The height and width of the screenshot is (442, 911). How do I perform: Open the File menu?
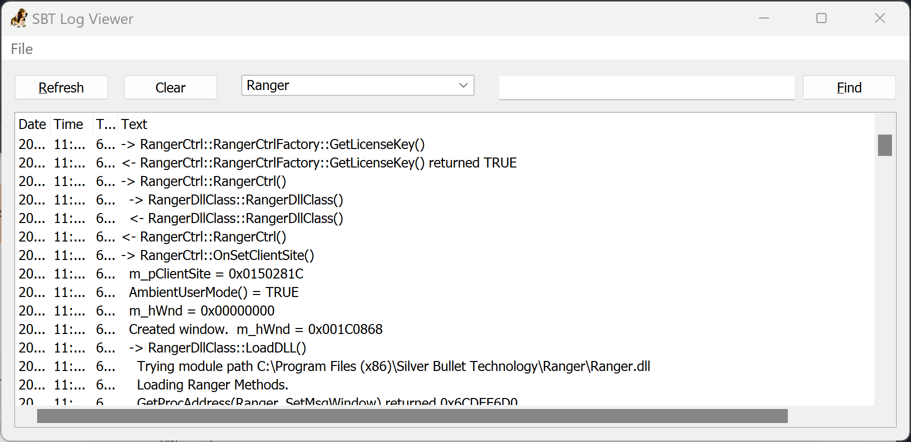(22, 49)
